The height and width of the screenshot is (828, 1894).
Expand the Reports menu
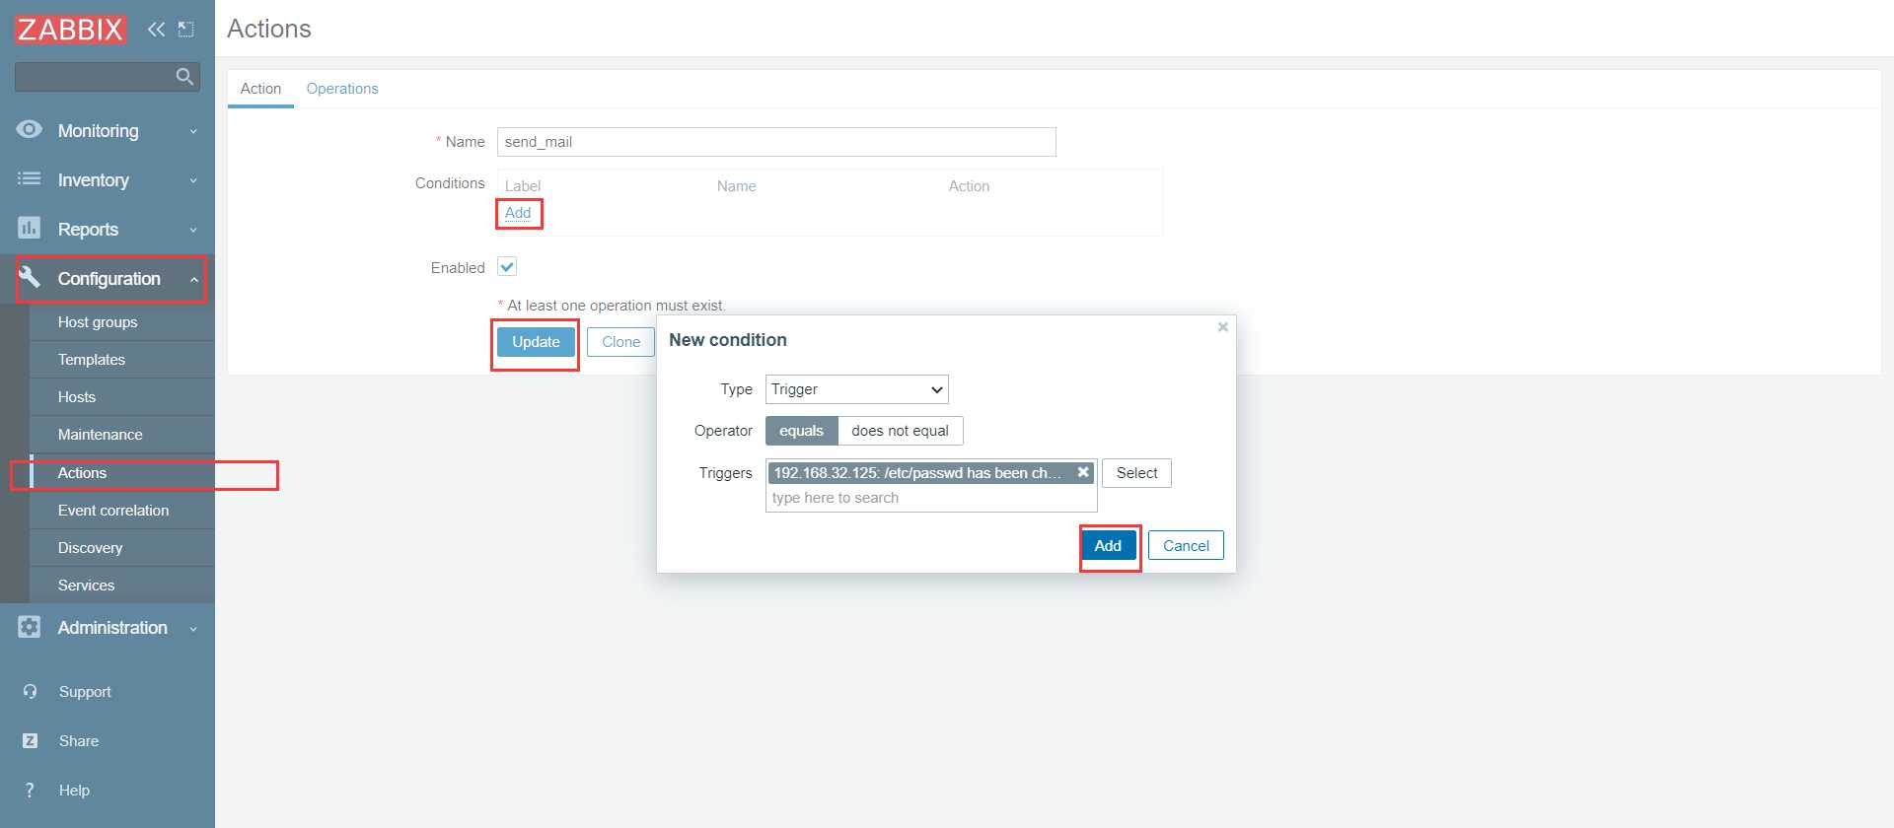(108, 230)
